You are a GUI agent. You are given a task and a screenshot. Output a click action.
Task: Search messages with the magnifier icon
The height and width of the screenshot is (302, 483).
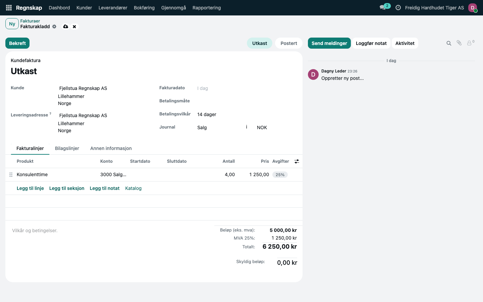pyautogui.click(x=449, y=43)
